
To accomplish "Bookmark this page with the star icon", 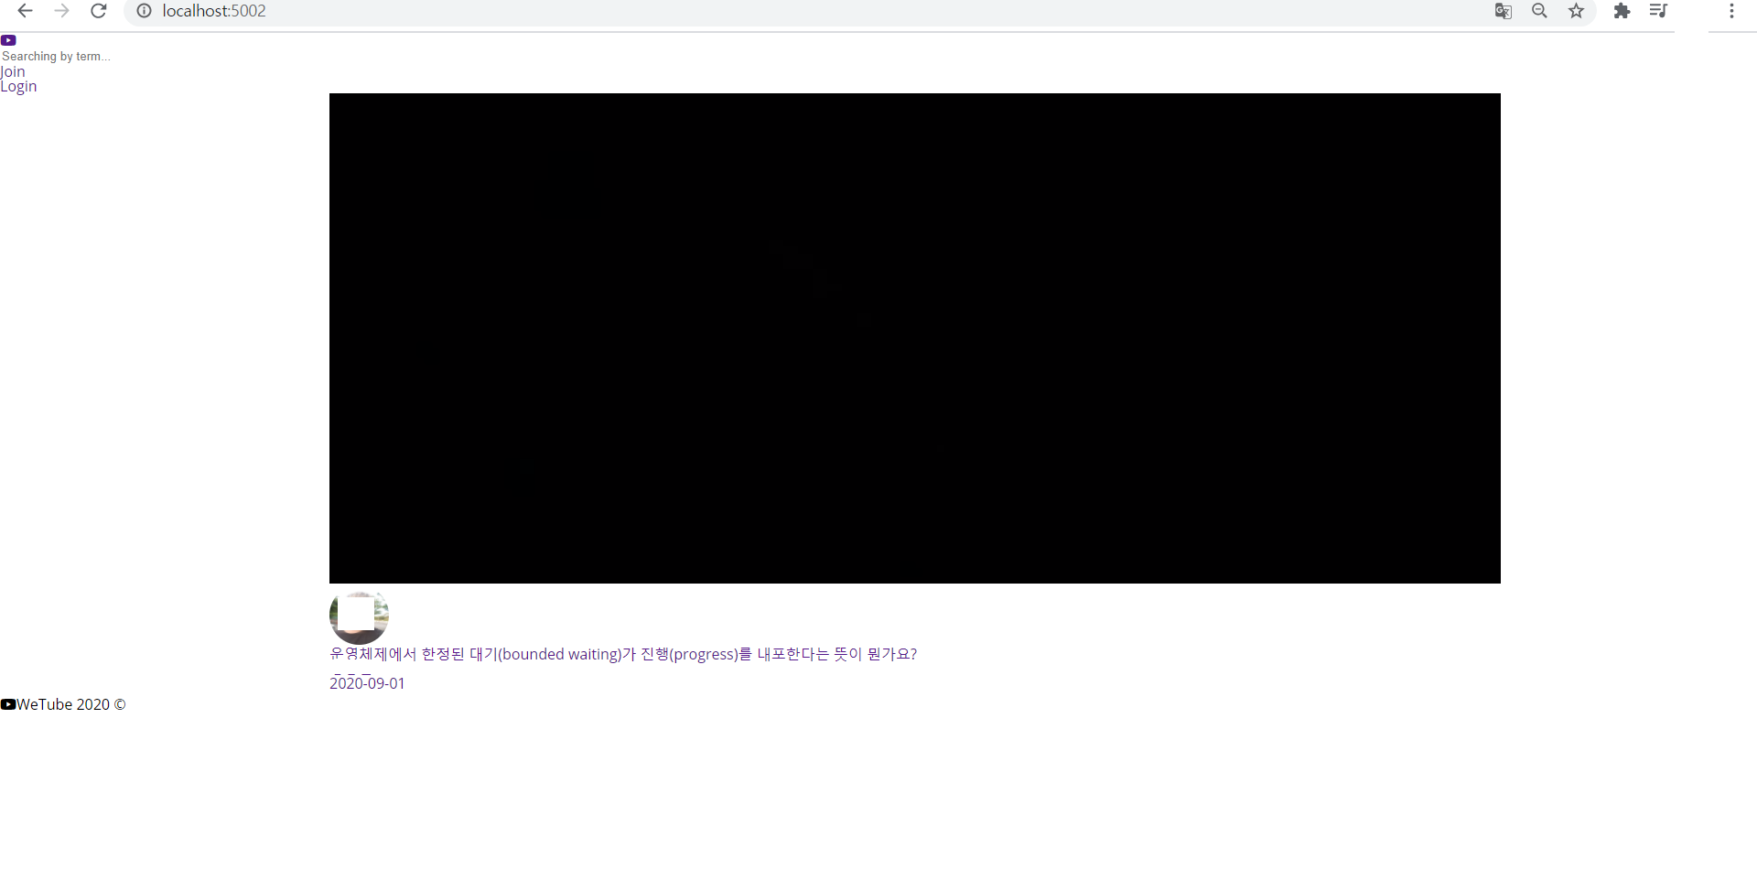I will pyautogui.click(x=1577, y=11).
